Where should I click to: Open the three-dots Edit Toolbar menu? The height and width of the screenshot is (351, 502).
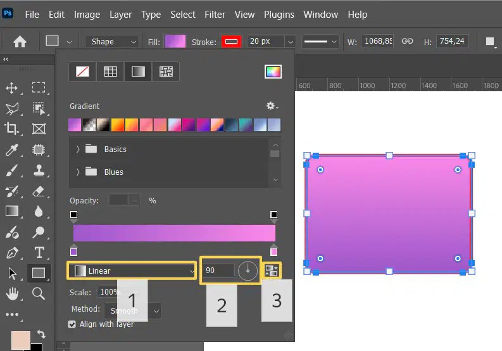12,314
